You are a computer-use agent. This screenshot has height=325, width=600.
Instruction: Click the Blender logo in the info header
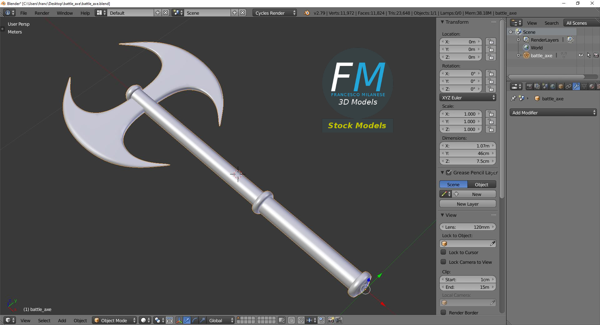pos(307,13)
